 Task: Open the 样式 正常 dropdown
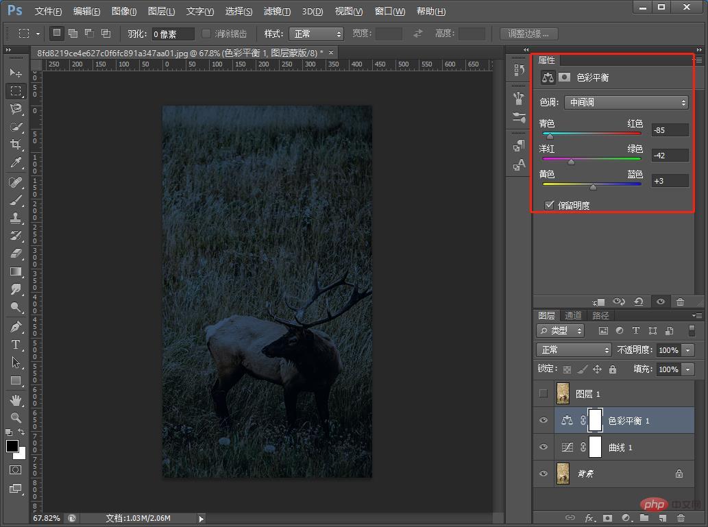[316, 34]
